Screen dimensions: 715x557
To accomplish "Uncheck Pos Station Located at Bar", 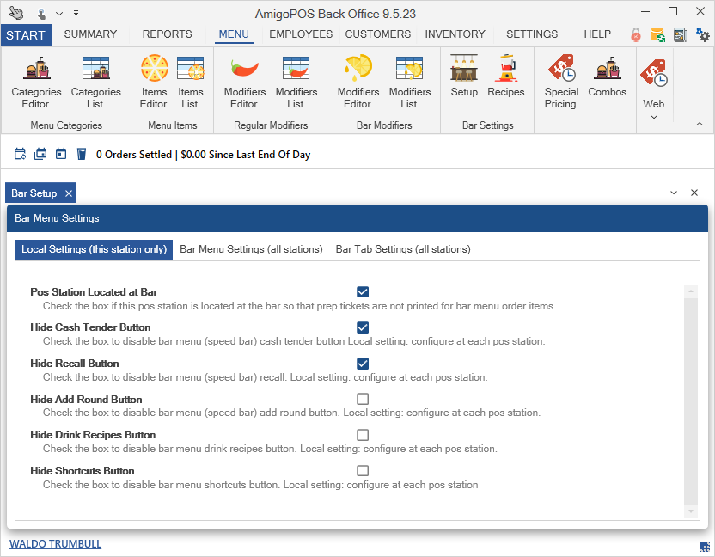I will tap(363, 292).
